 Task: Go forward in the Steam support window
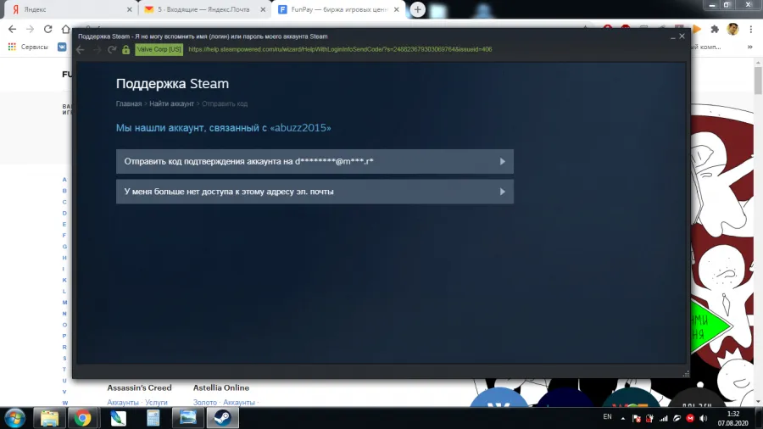coord(97,50)
